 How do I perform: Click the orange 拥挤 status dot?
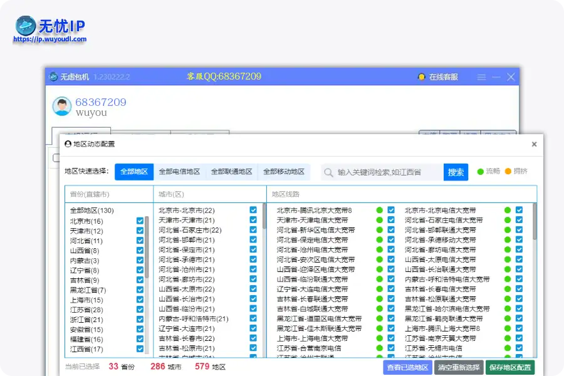tap(508, 172)
